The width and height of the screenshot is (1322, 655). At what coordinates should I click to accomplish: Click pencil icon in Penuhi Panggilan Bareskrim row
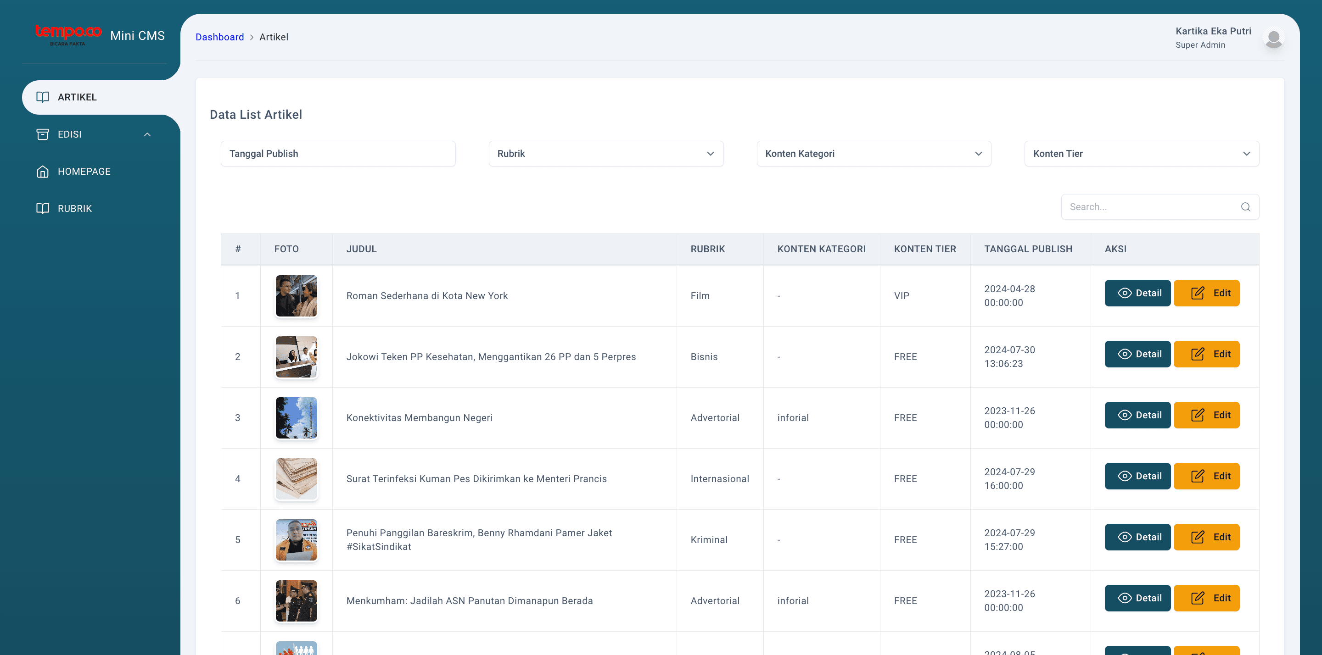(1197, 537)
